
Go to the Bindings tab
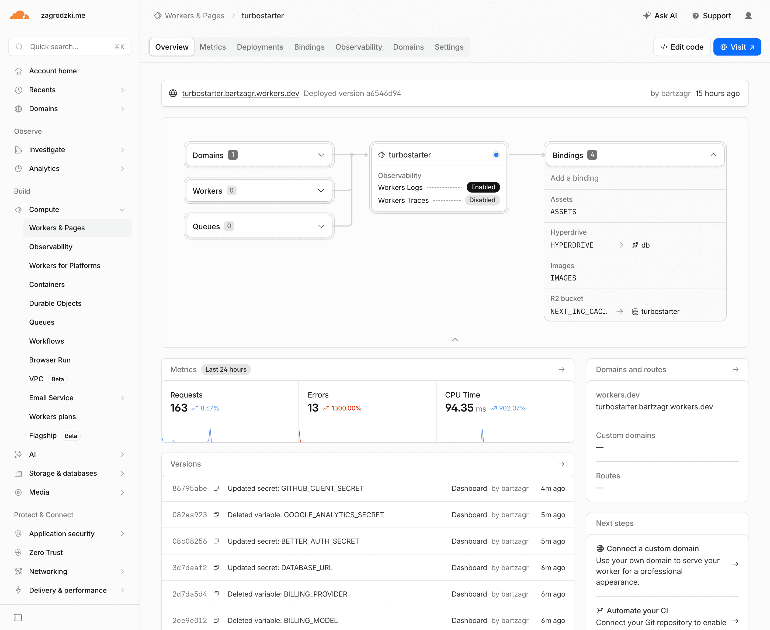(309, 47)
